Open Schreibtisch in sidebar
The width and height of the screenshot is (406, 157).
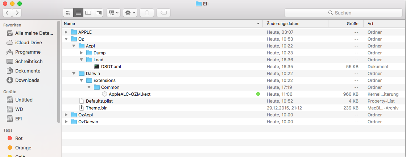coord(25,61)
